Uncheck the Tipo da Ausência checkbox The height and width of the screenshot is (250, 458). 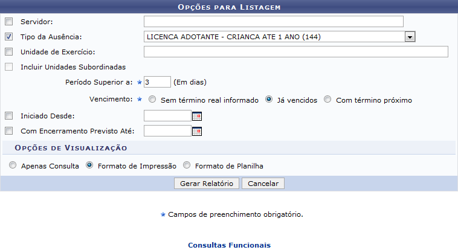coord(8,37)
